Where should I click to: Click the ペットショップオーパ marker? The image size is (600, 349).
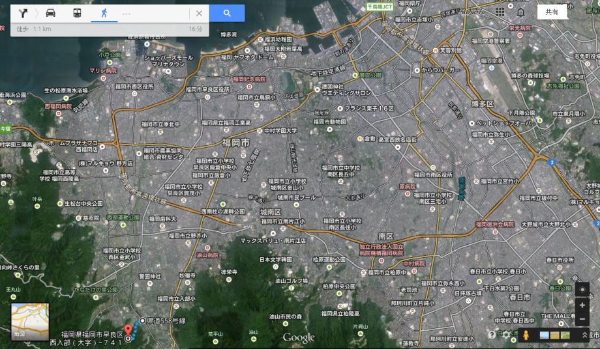tap(472, 123)
